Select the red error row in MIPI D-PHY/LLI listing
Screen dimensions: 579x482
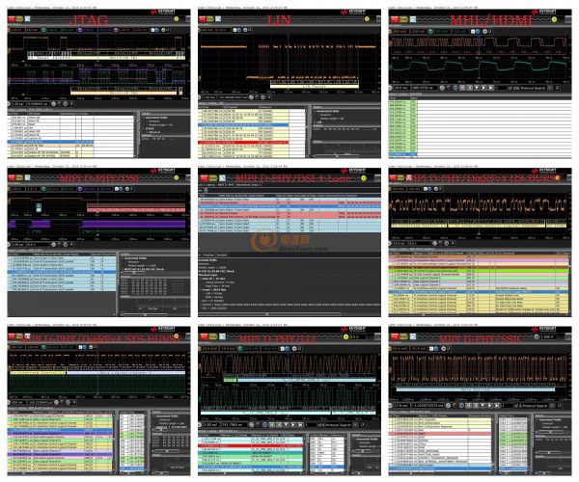[x=250, y=446]
